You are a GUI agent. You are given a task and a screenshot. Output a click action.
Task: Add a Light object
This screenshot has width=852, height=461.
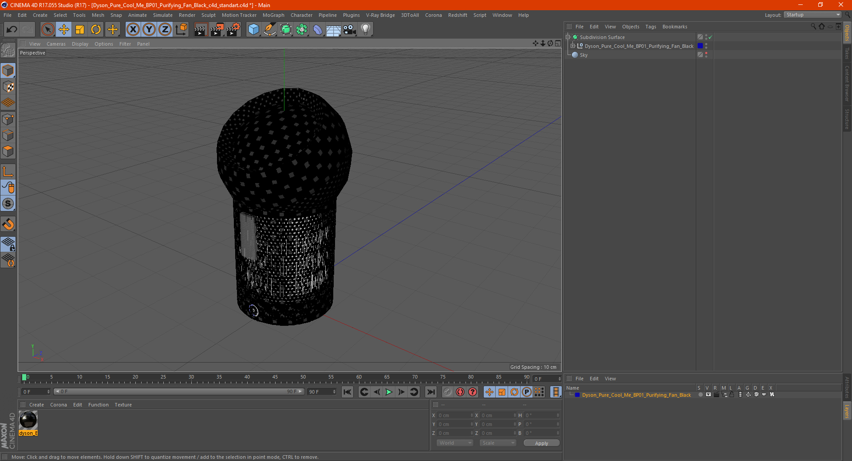(366, 30)
